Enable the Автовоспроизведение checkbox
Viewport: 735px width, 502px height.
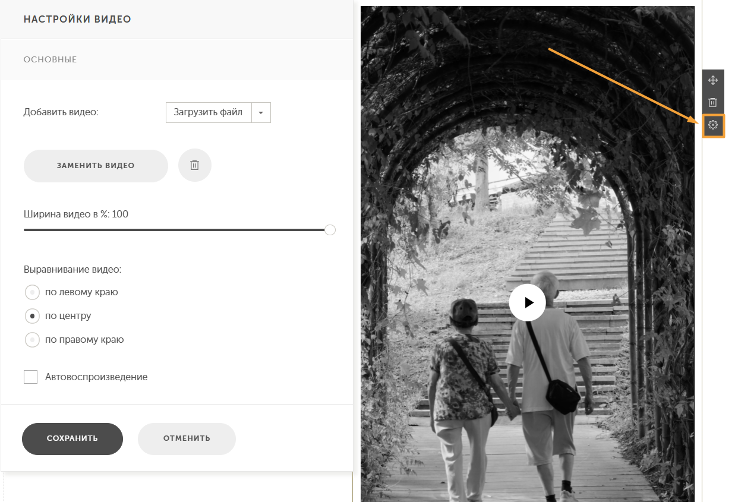click(x=31, y=377)
